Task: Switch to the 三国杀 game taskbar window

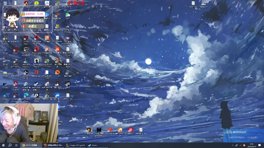Action: [53, 145]
